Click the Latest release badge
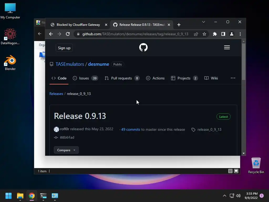269x202 pixels. point(223,117)
